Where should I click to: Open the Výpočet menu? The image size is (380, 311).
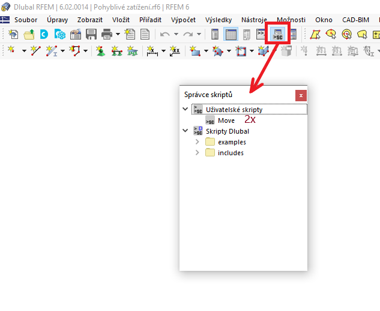pos(183,20)
